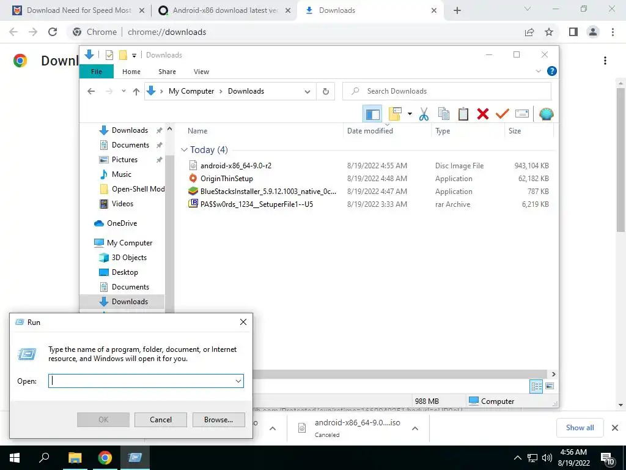Expand android-x86 iso download options
This screenshot has height=470, width=626.
415,428
